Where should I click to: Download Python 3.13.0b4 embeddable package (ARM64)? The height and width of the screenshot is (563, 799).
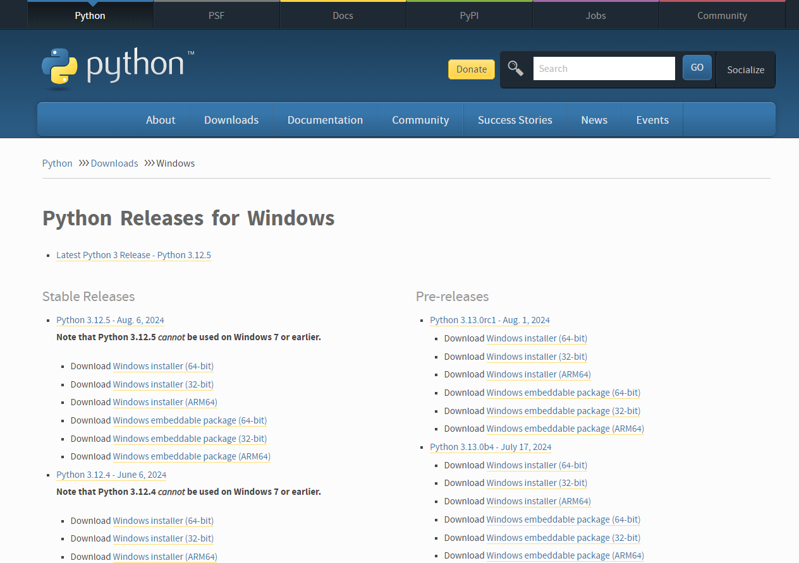[x=565, y=555]
